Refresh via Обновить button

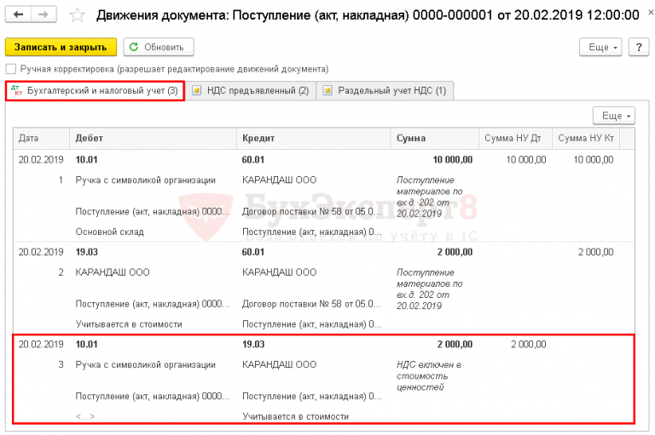pos(159,47)
